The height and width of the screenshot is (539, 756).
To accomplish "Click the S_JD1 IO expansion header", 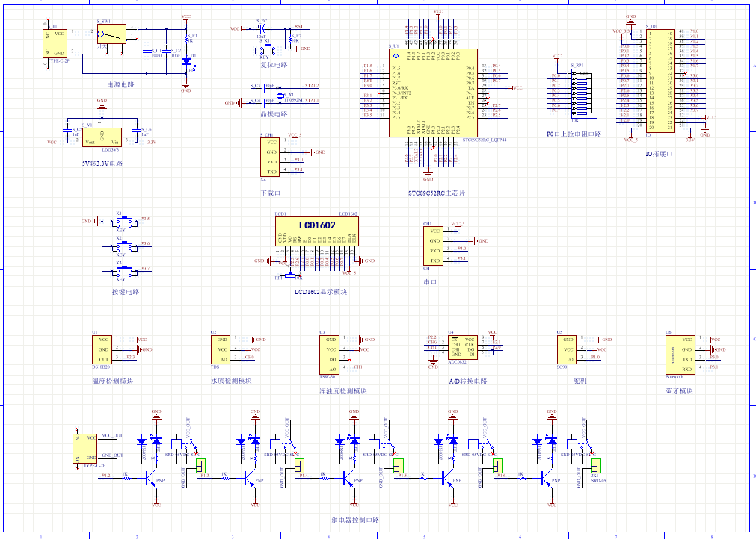I will [660, 81].
